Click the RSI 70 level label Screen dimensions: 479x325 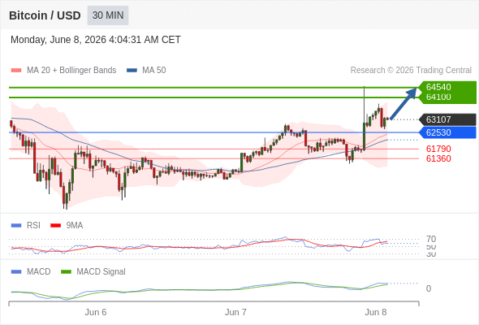click(431, 239)
